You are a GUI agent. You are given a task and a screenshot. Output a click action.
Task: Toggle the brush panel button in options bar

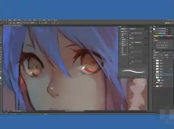point(11,23)
